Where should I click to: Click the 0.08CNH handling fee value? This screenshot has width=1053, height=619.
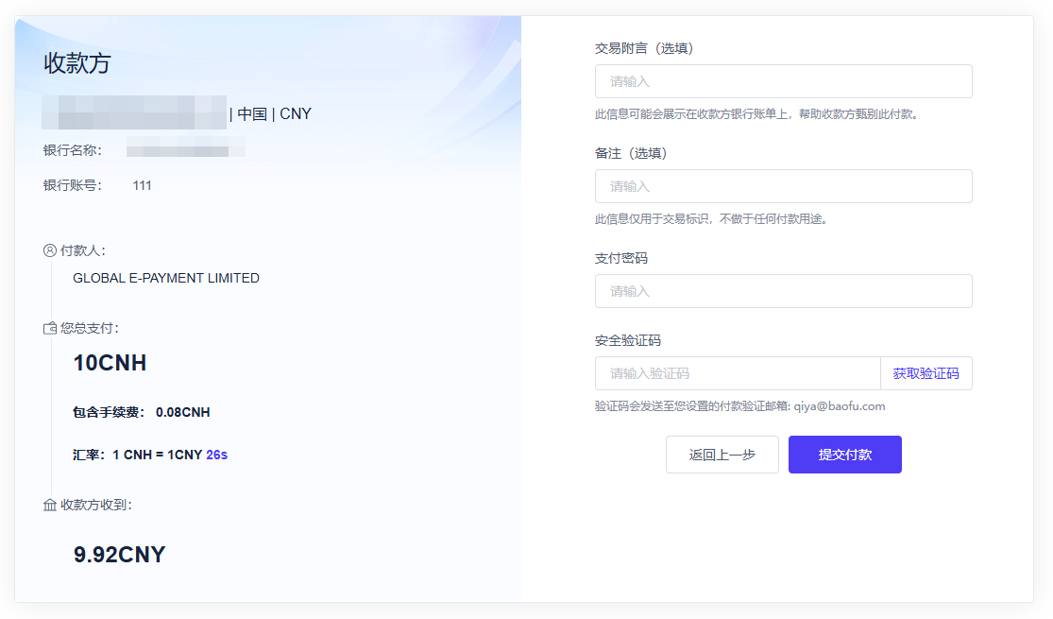pos(182,413)
